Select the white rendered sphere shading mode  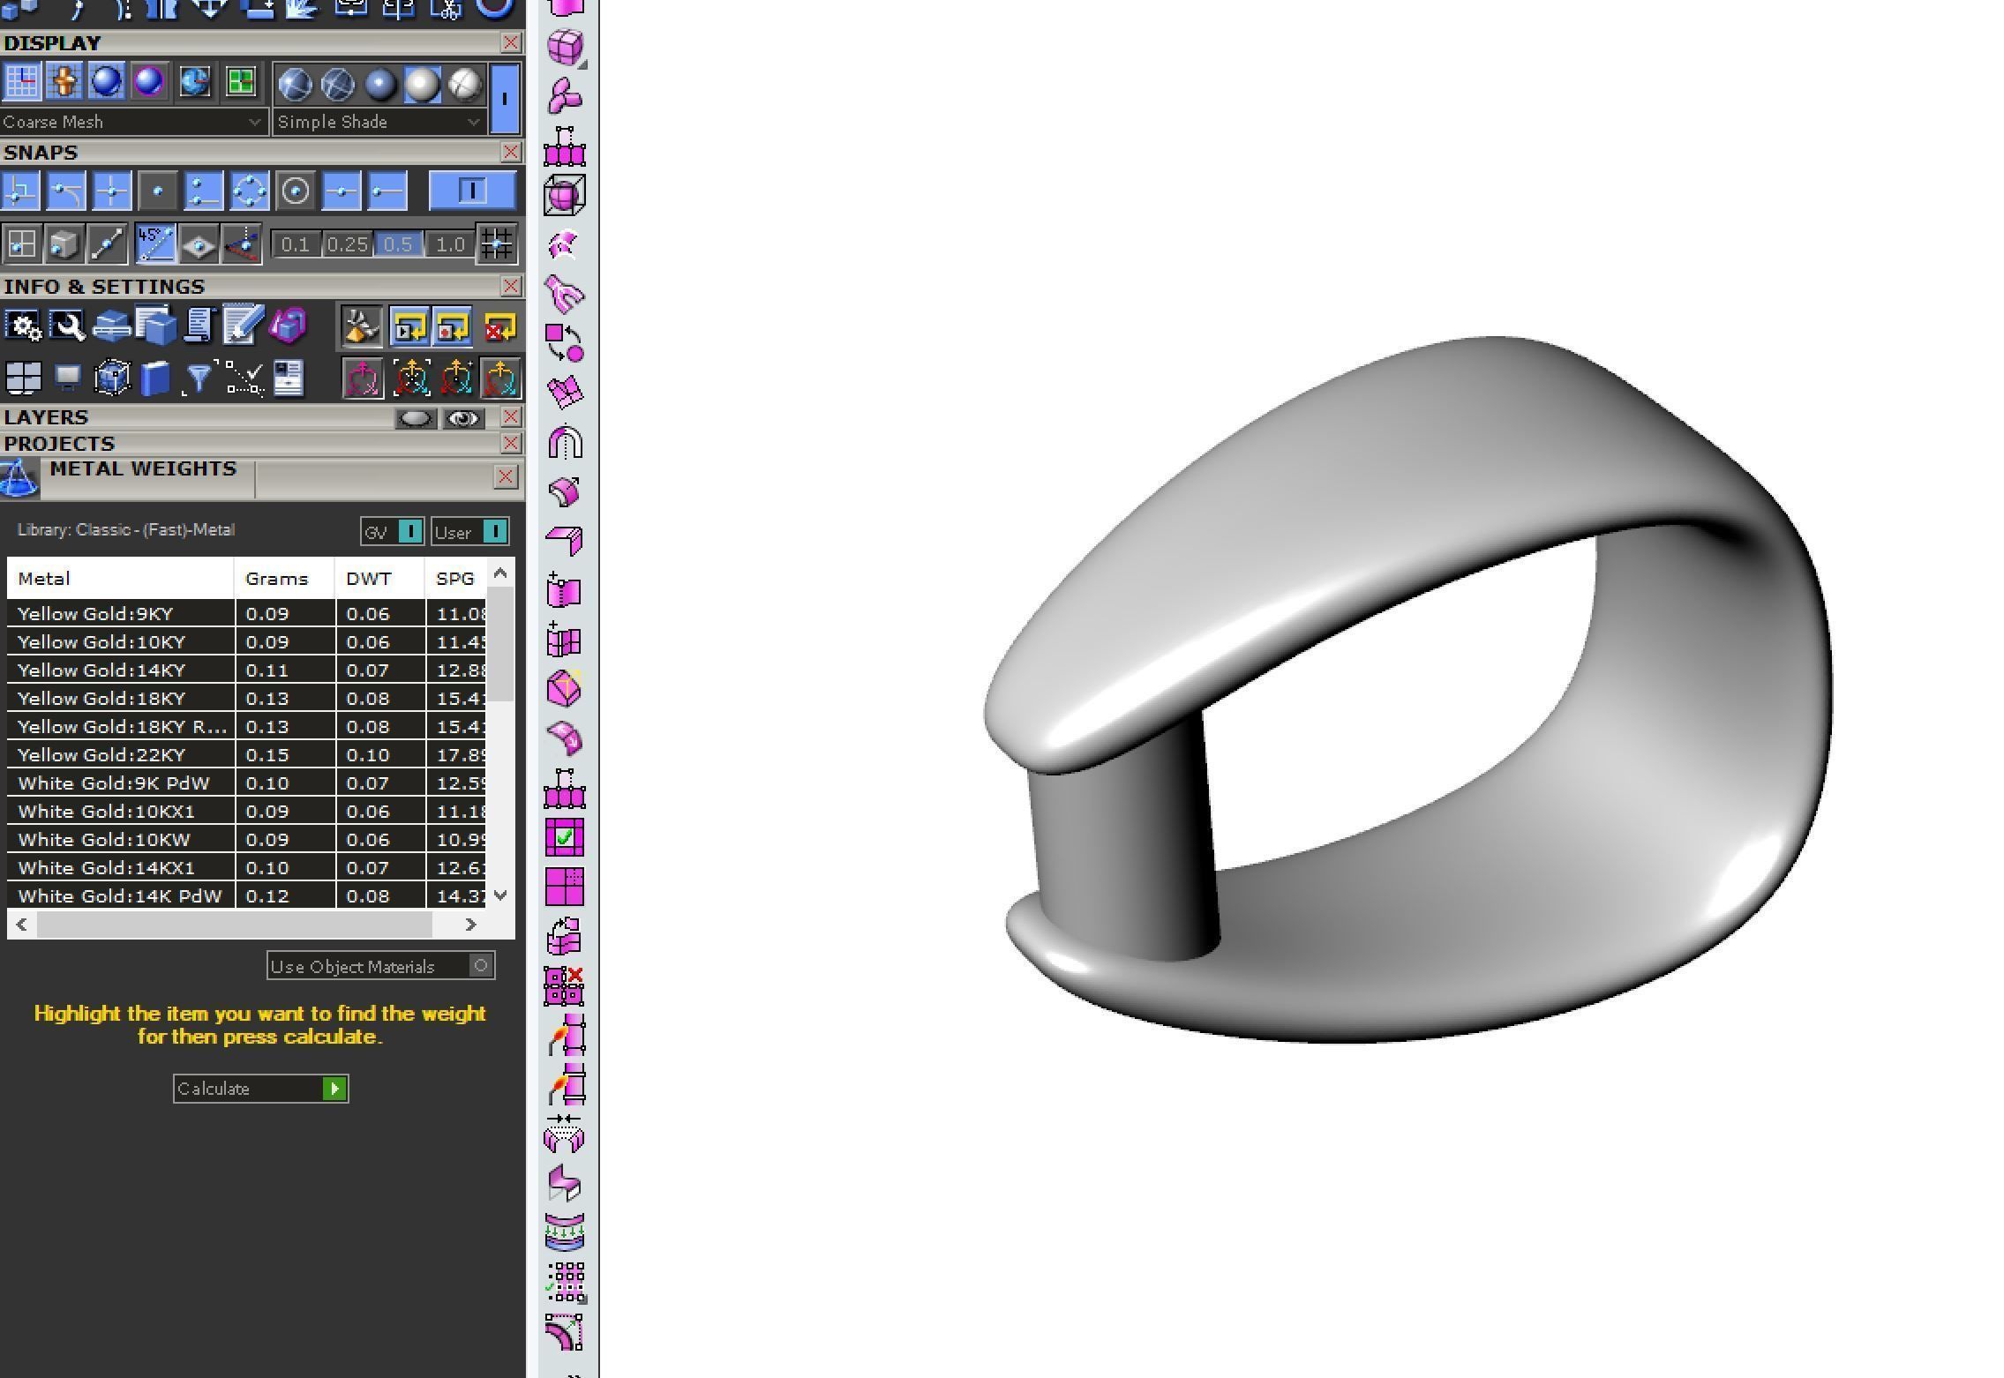click(424, 85)
